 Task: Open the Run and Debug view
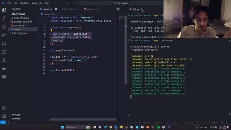pyautogui.click(x=4, y=35)
